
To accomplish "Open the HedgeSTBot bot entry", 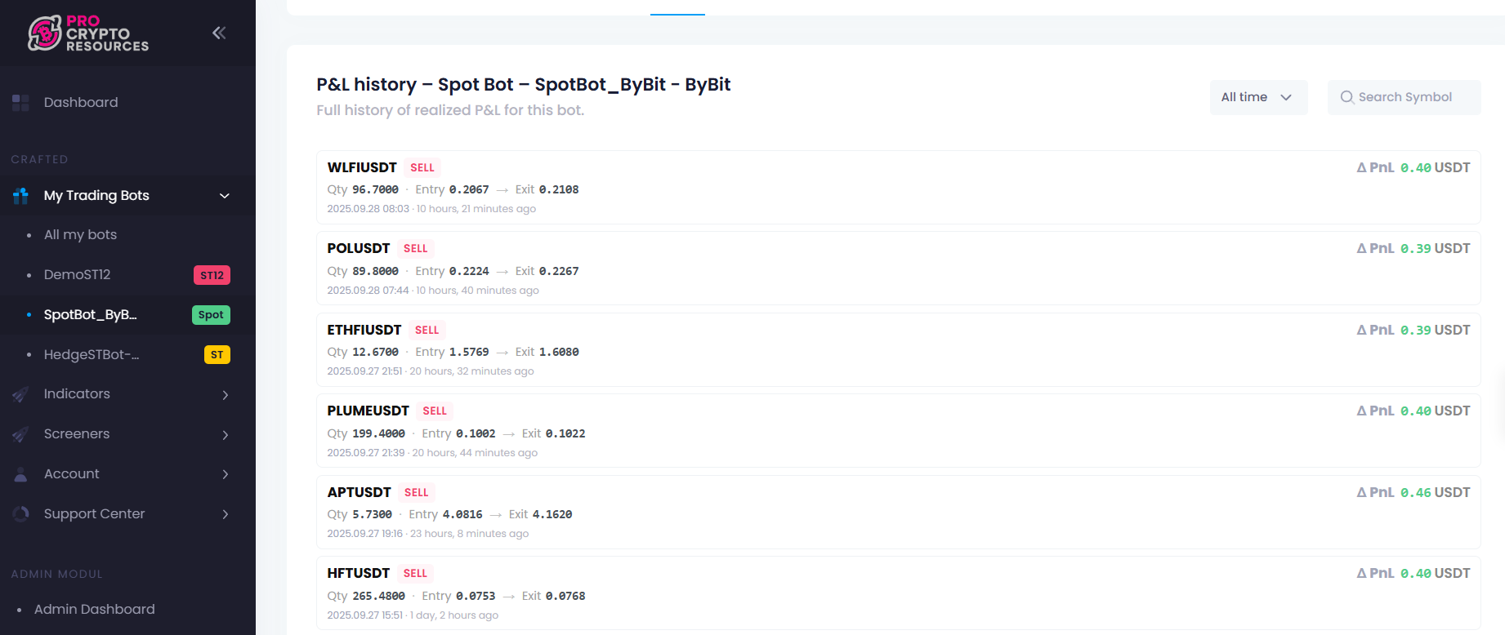I will click(92, 355).
